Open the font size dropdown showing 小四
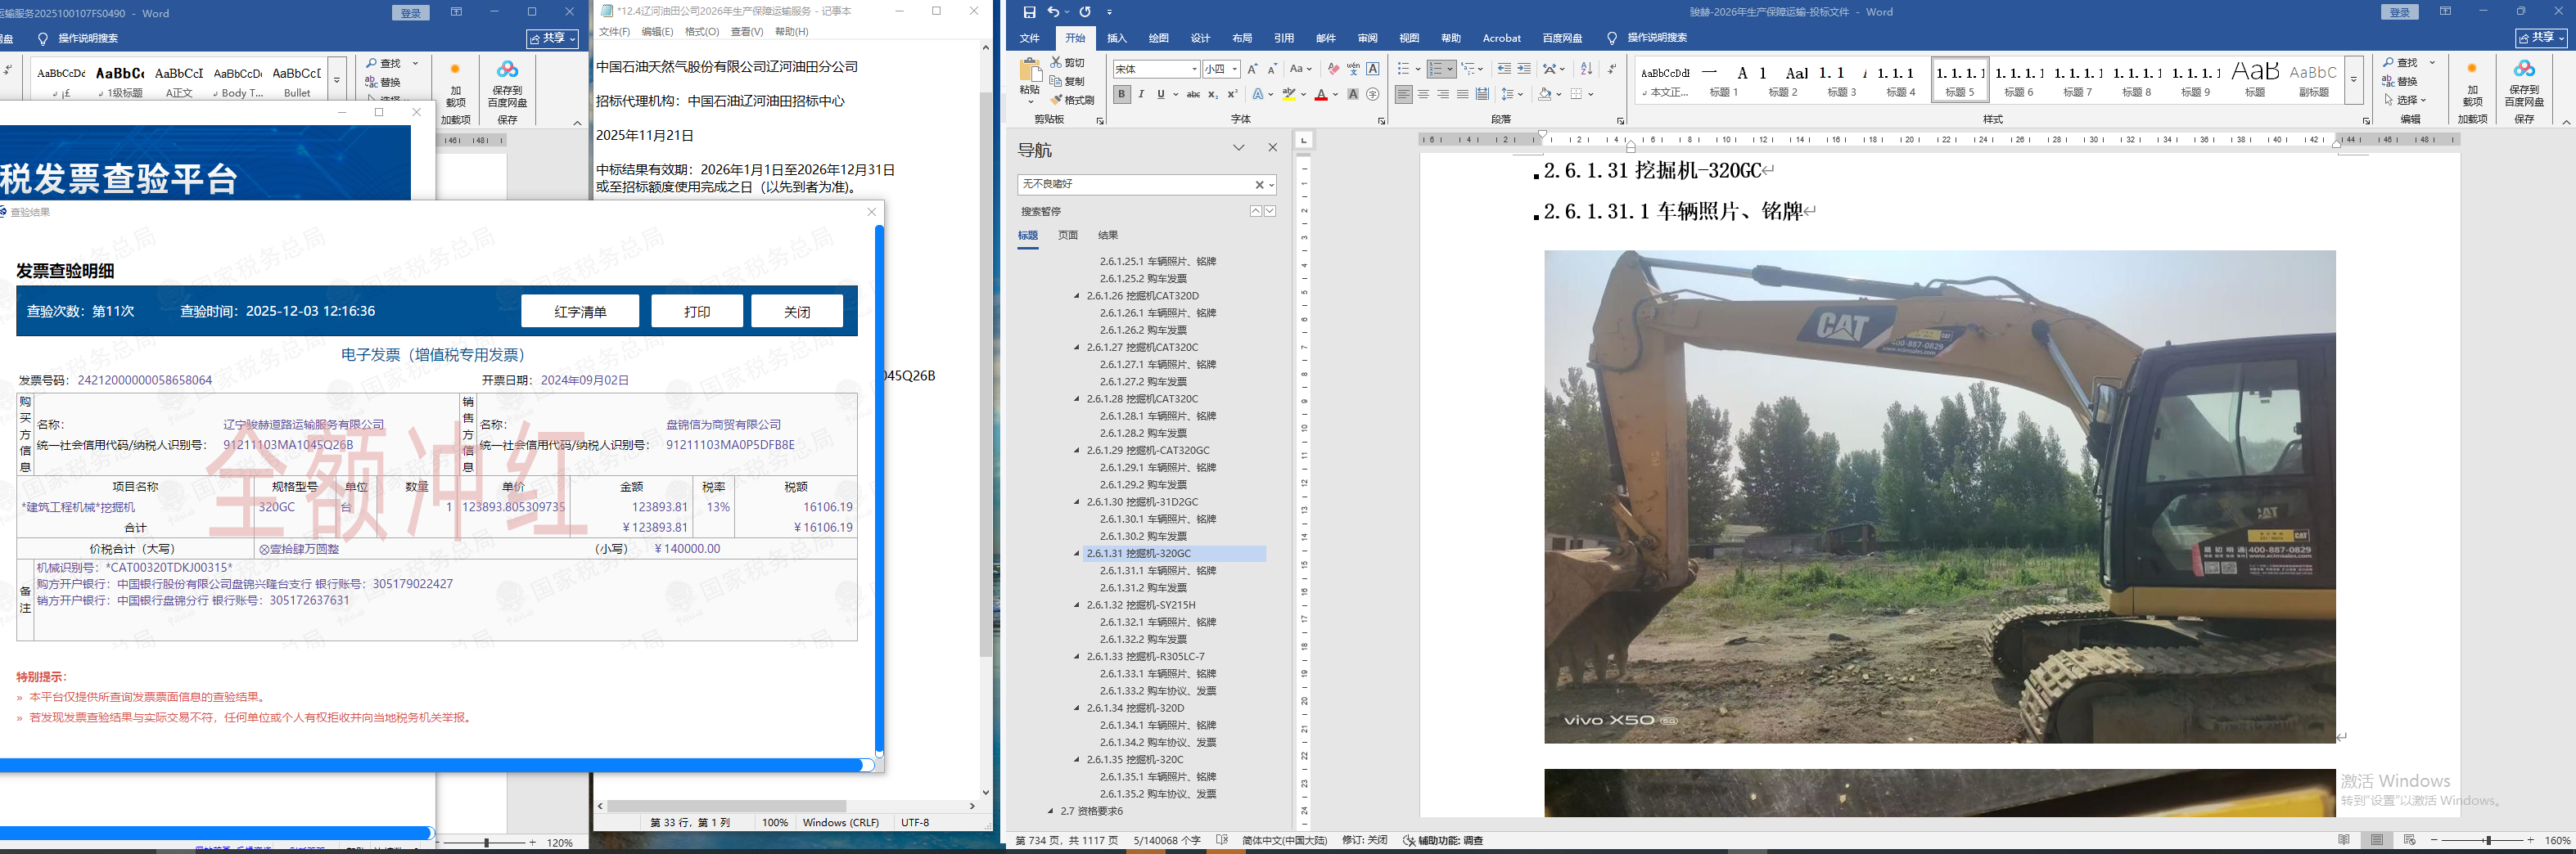Screen dimensions: 2576x854 (x=1235, y=69)
